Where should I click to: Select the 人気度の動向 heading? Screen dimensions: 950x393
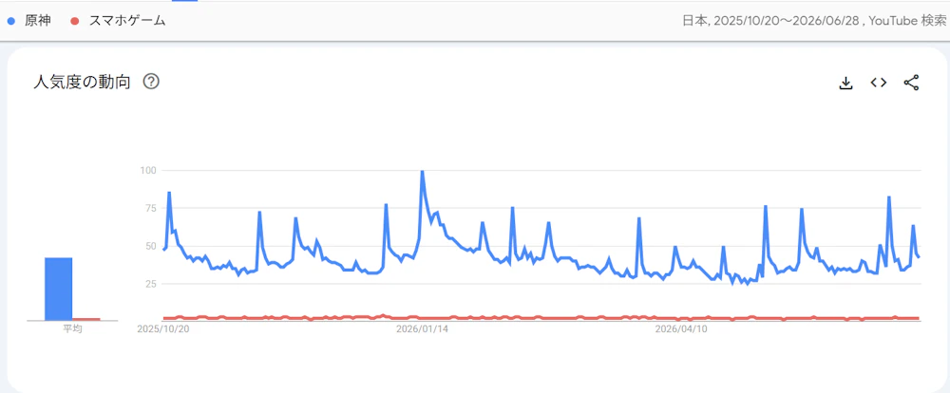[x=82, y=82]
